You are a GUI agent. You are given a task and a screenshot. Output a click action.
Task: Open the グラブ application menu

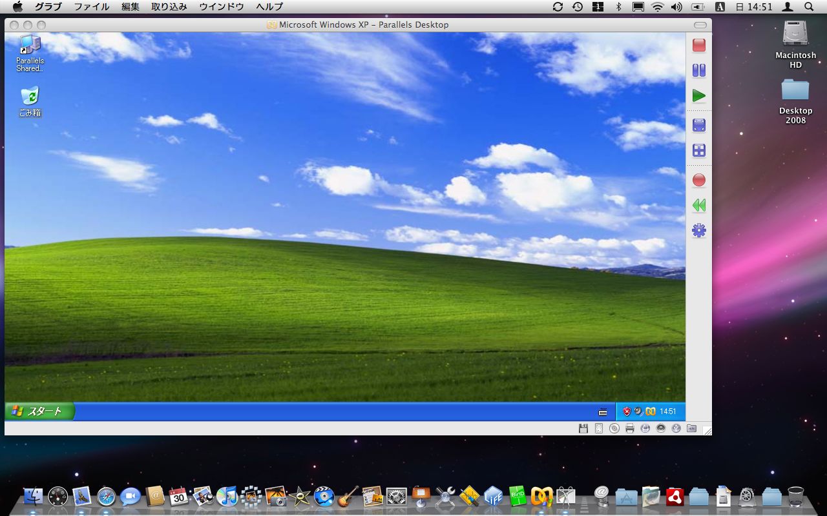tap(48, 7)
